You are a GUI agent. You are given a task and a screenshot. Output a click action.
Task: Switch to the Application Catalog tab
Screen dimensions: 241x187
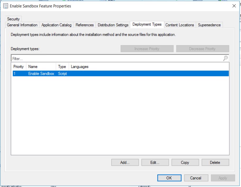tap(56, 25)
